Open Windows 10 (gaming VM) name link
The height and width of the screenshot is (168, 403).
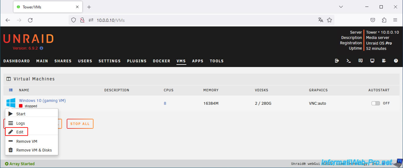[42, 100]
